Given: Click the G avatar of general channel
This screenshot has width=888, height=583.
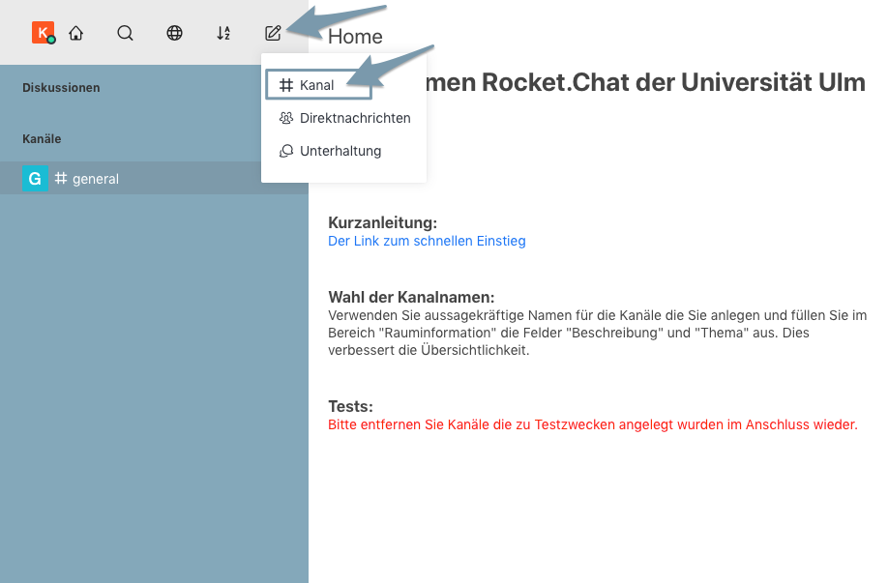Looking at the screenshot, I should (x=35, y=178).
